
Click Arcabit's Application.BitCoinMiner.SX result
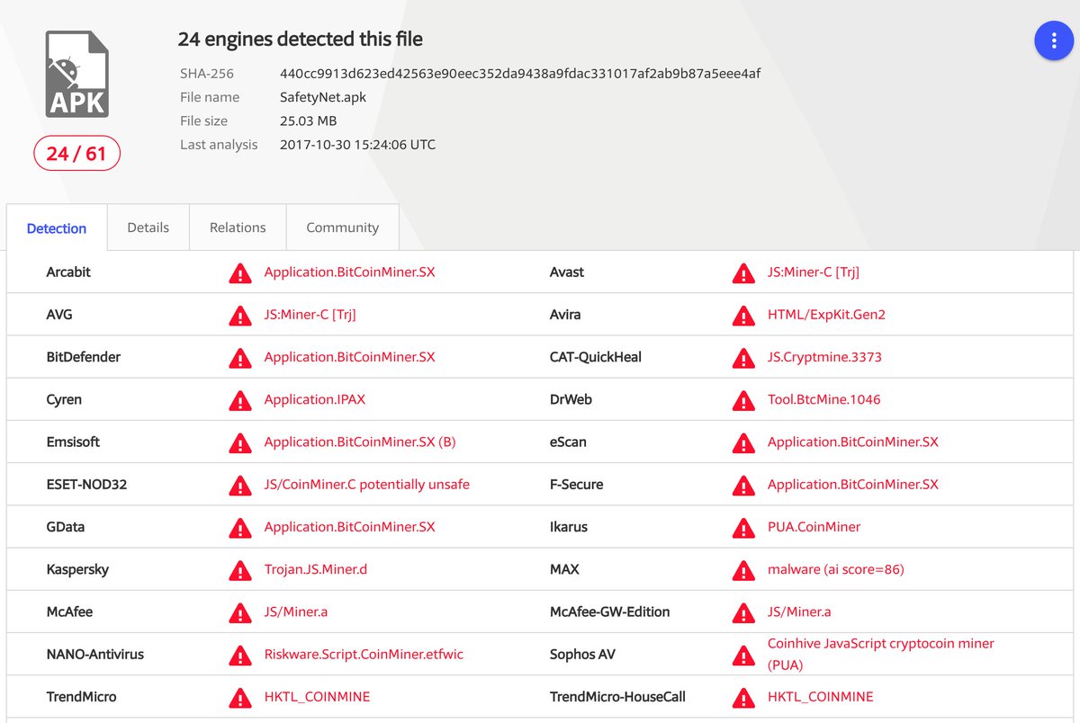(349, 272)
